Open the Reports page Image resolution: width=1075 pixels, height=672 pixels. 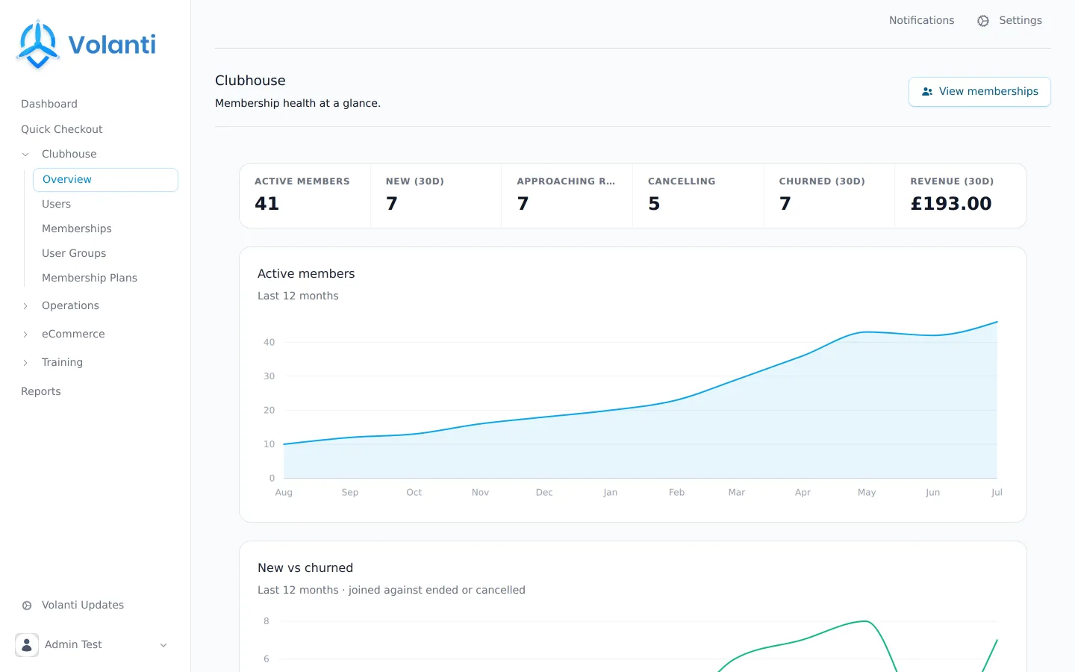click(x=41, y=391)
